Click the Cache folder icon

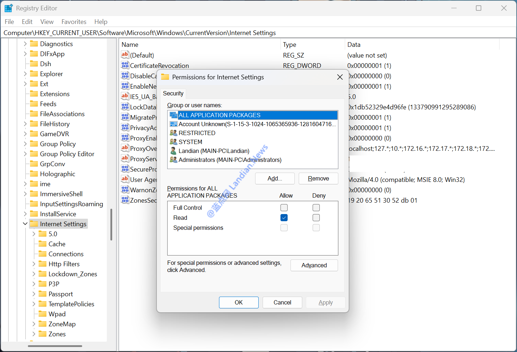point(43,244)
